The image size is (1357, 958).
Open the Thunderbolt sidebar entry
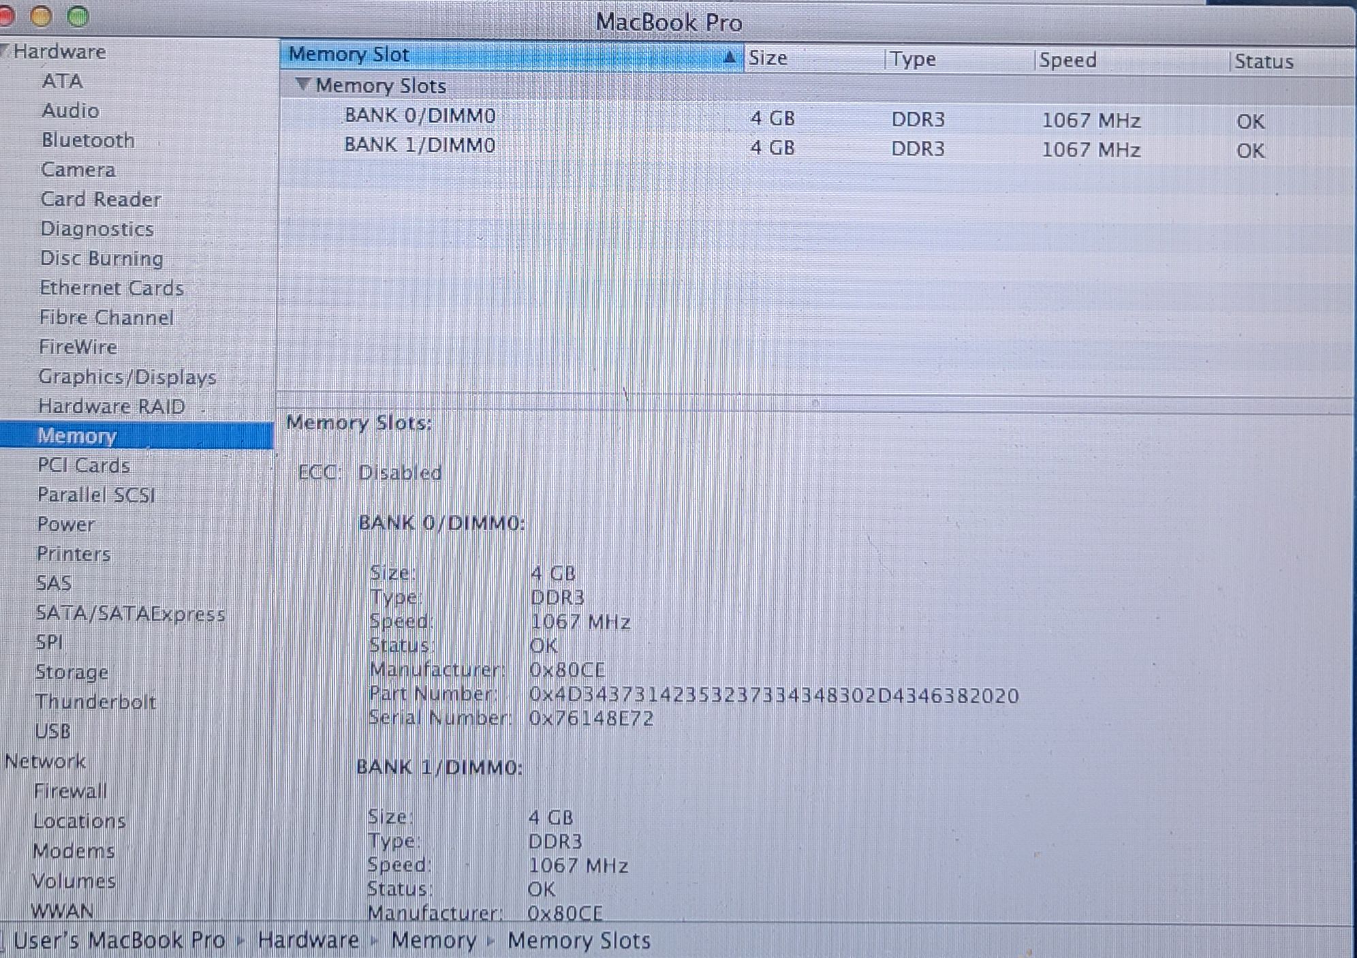[x=95, y=701]
